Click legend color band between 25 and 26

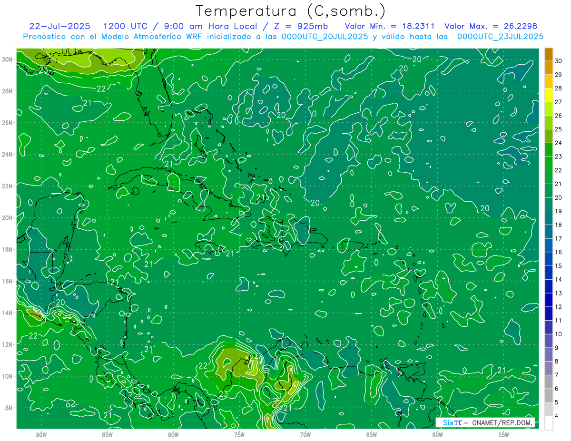549,123
